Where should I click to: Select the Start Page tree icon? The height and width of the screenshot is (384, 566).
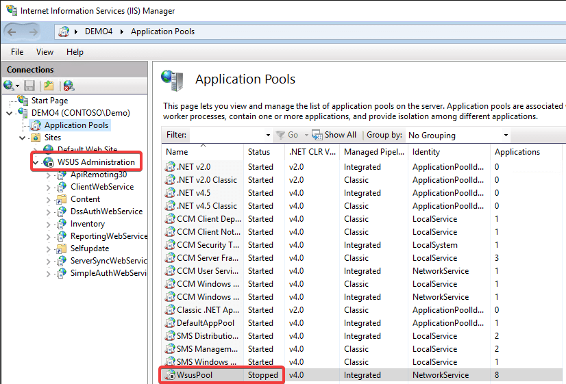click(23, 100)
